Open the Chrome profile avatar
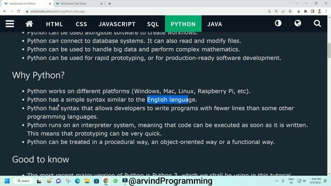The height and width of the screenshot is (186, 331). 320,11
